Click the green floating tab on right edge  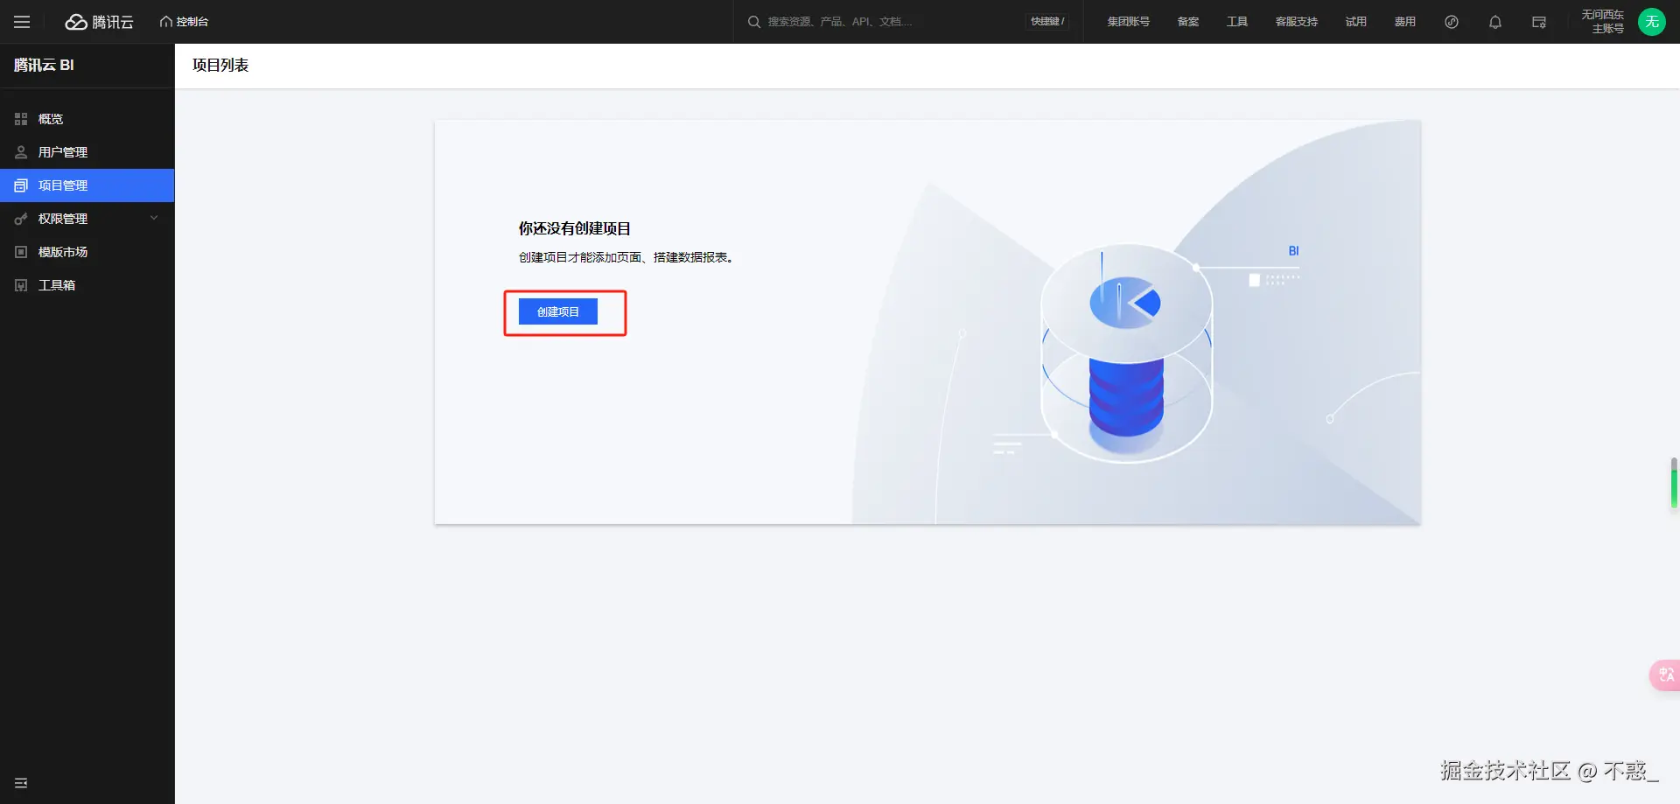[1674, 482]
